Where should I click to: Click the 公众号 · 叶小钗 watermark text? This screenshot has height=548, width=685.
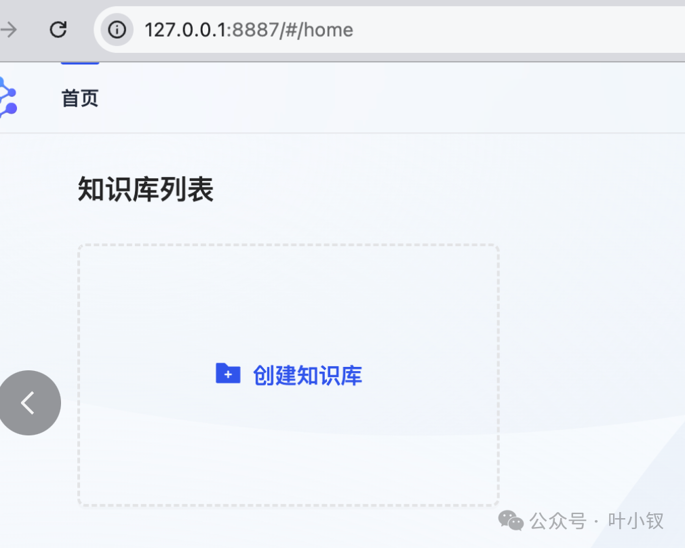(x=597, y=521)
